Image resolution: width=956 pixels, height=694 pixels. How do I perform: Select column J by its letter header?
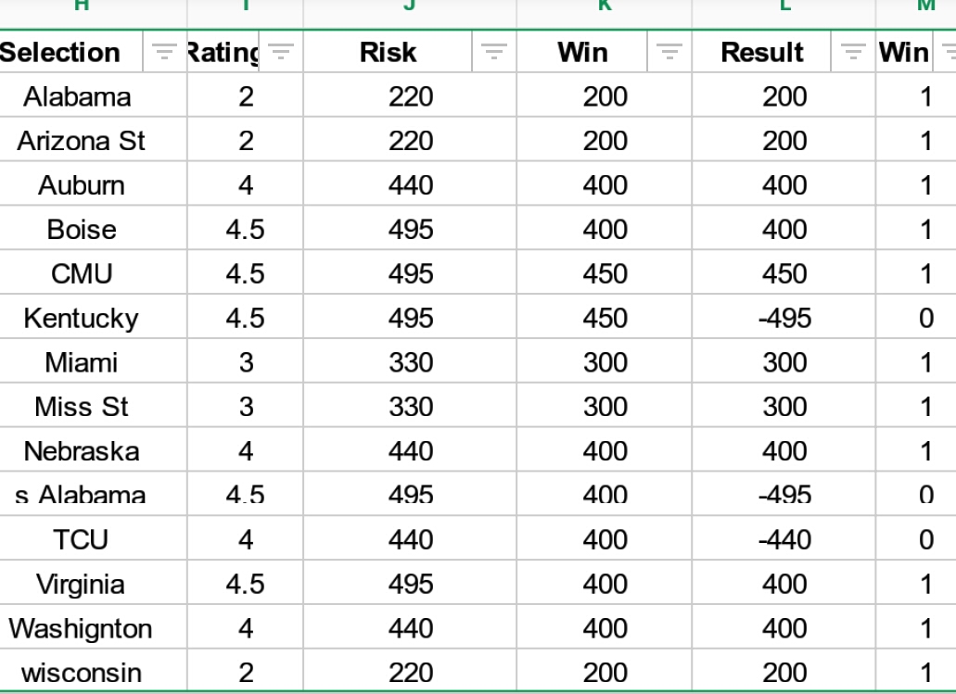point(409,7)
